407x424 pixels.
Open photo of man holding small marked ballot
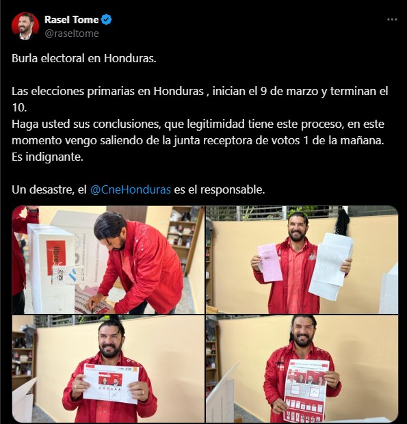tap(108, 369)
